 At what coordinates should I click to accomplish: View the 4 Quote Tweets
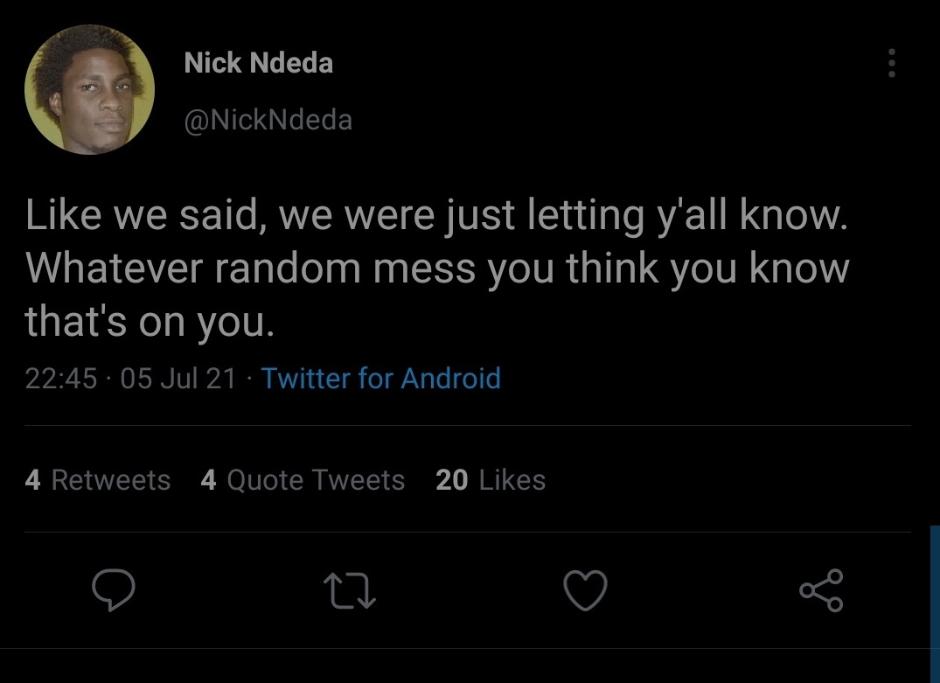303,480
